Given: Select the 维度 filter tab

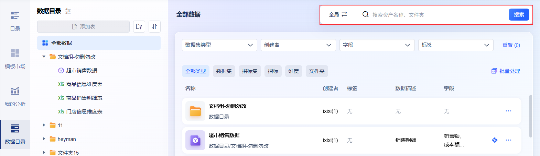Looking at the screenshot, I should (294, 71).
